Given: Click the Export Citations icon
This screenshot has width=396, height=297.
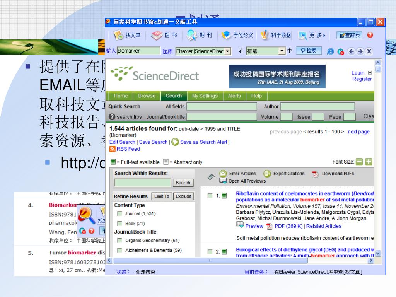Looking at the screenshot, I should click(267, 174).
